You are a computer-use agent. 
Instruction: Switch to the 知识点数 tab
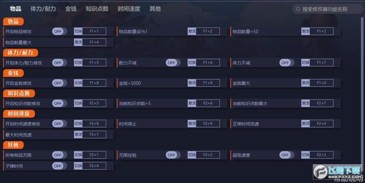tap(97, 9)
